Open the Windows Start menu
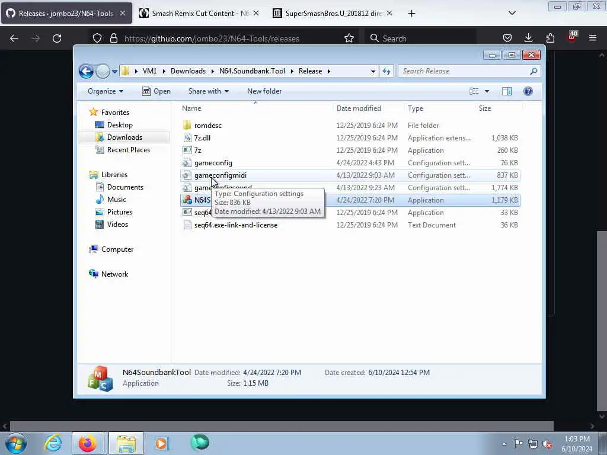This screenshot has width=607, height=455. click(x=16, y=443)
